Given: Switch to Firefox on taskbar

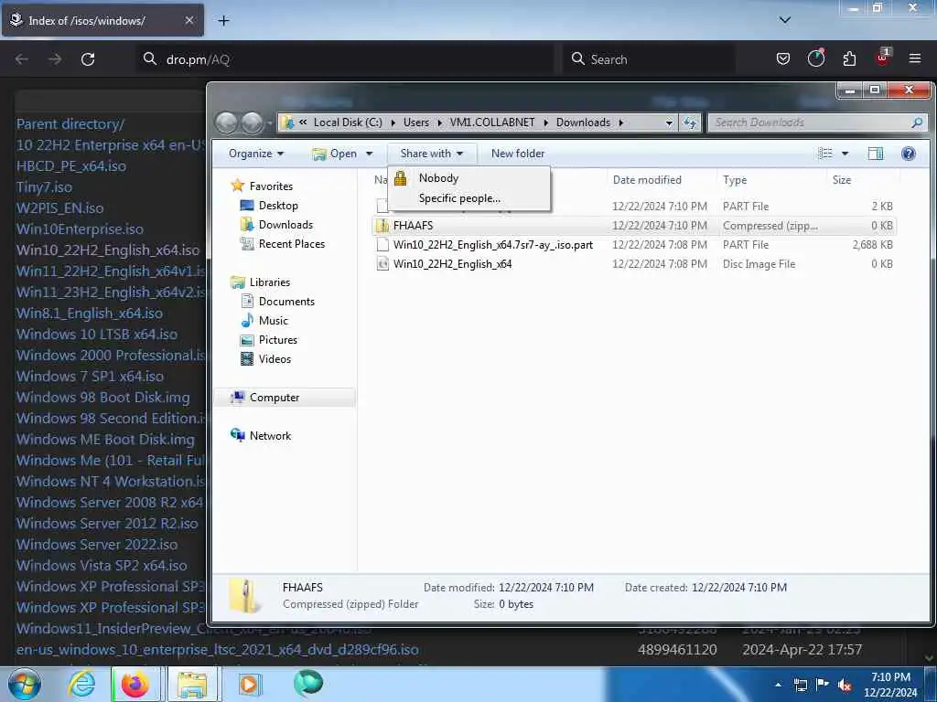Looking at the screenshot, I should [x=135, y=684].
